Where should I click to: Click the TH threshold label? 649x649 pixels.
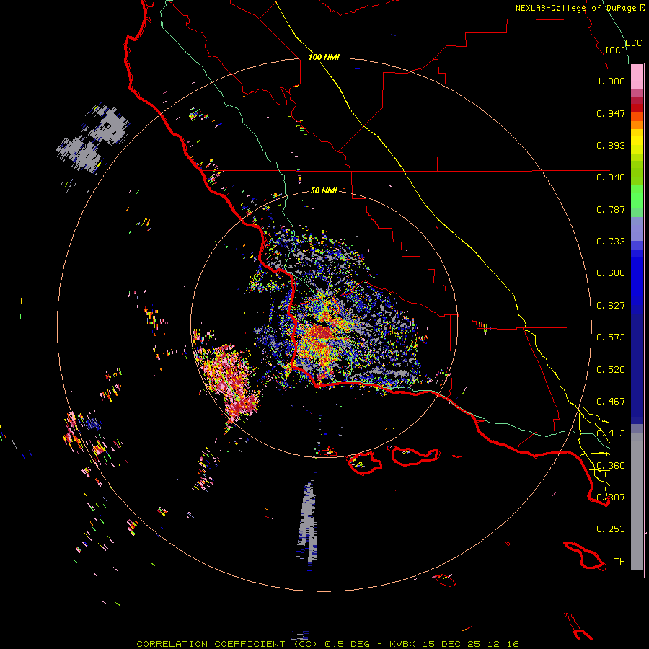click(619, 562)
